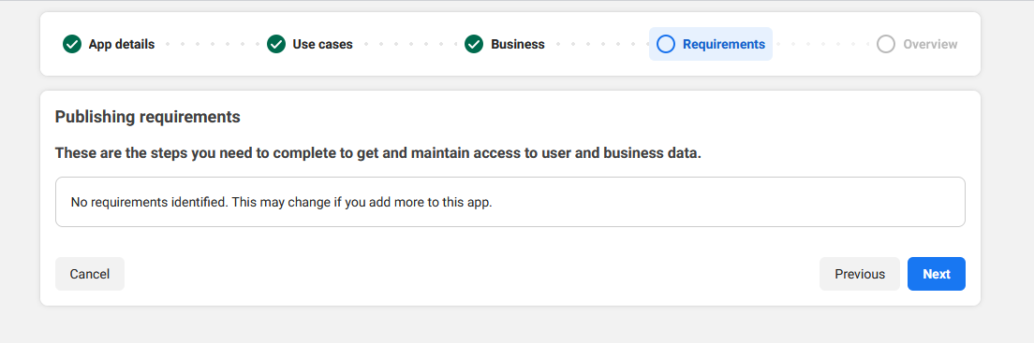Click the 'These are the steps you need' subtitle
1034x343 pixels.
(x=377, y=153)
